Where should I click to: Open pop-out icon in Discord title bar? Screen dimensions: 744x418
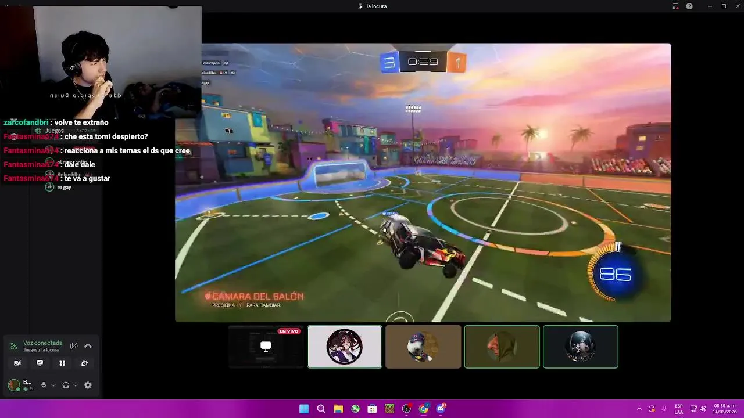675,6
